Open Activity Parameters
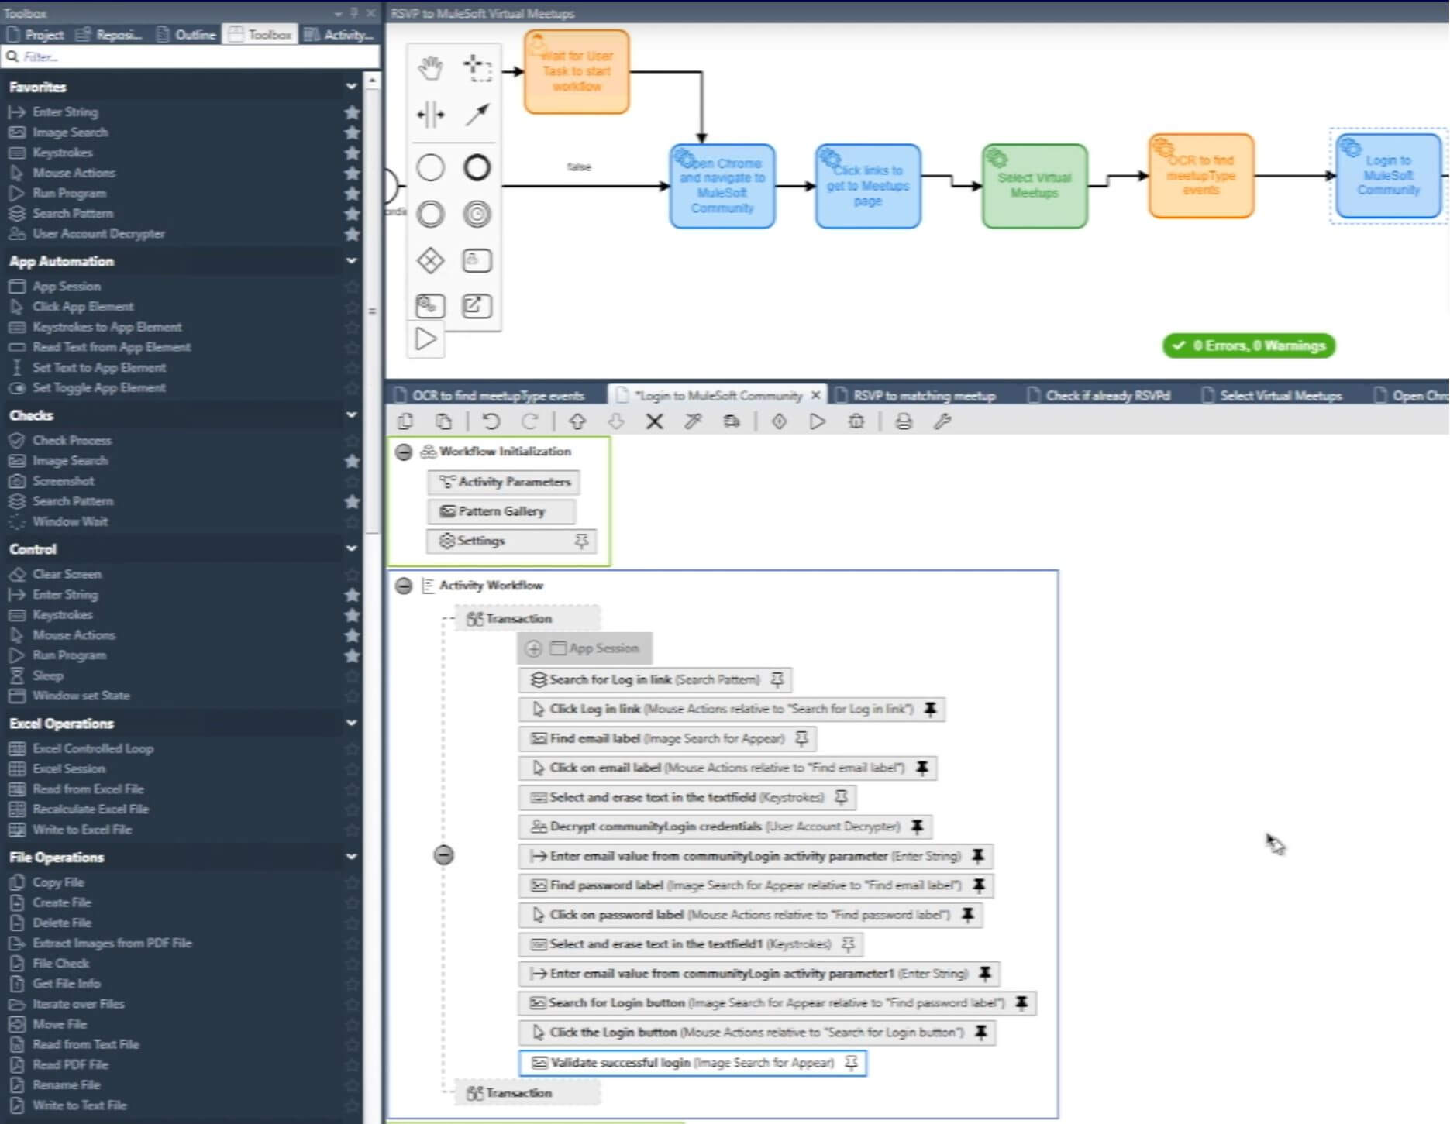 coord(504,482)
